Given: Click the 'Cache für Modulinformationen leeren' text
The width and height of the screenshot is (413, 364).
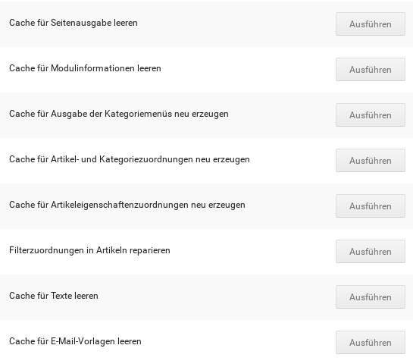Looking at the screenshot, I should 85,68.
